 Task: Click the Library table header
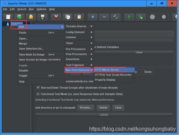[x=104, y=115]
